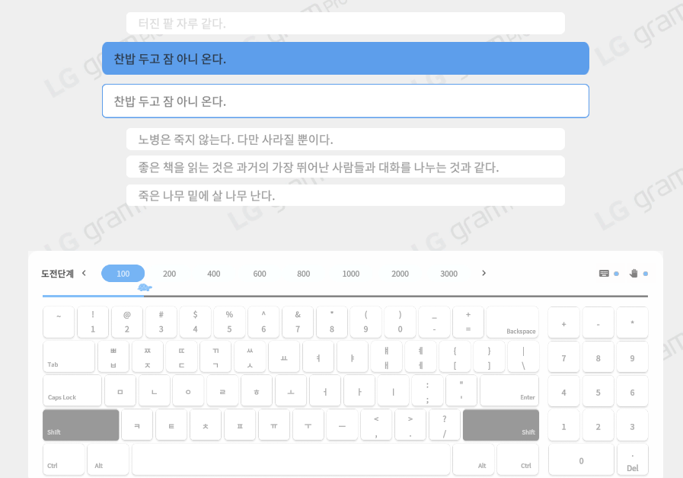Switch to the 1000 challenge level
The width and height of the screenshot is (683, 478).
click(x=350, y=273)
